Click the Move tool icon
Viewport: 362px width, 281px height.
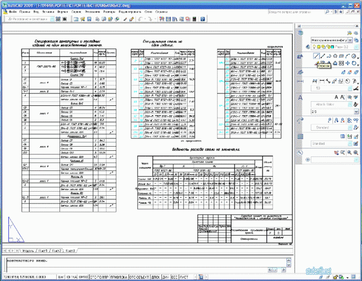coord(348,63)
